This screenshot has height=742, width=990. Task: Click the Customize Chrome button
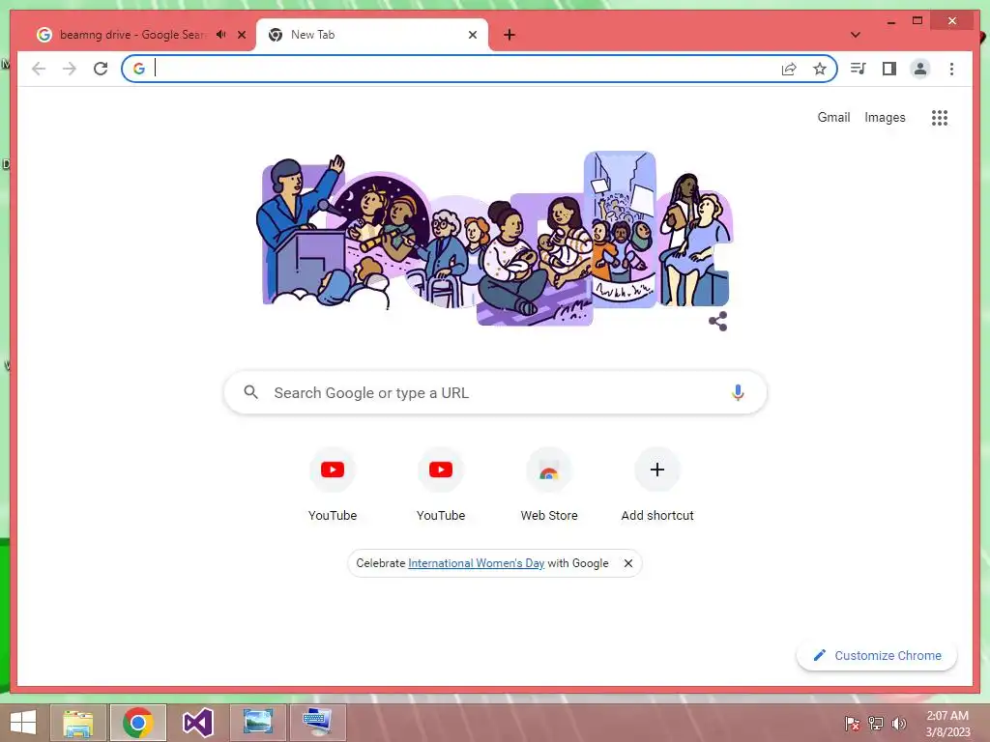[x=877, y=656]
